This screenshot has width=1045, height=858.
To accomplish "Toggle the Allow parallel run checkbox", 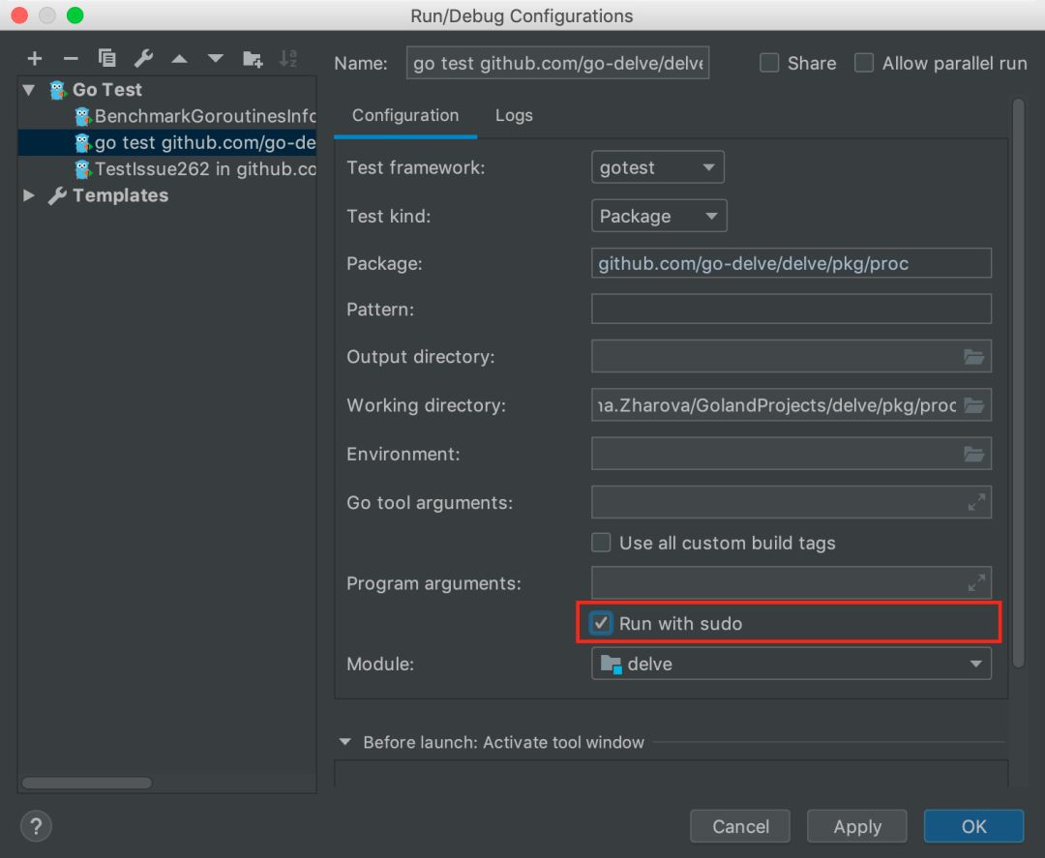I will tap(864, 64).
